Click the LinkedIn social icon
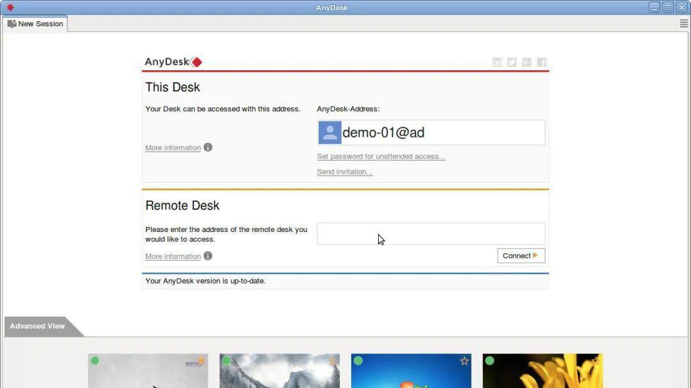691x388 pixels. click(497, 63)
